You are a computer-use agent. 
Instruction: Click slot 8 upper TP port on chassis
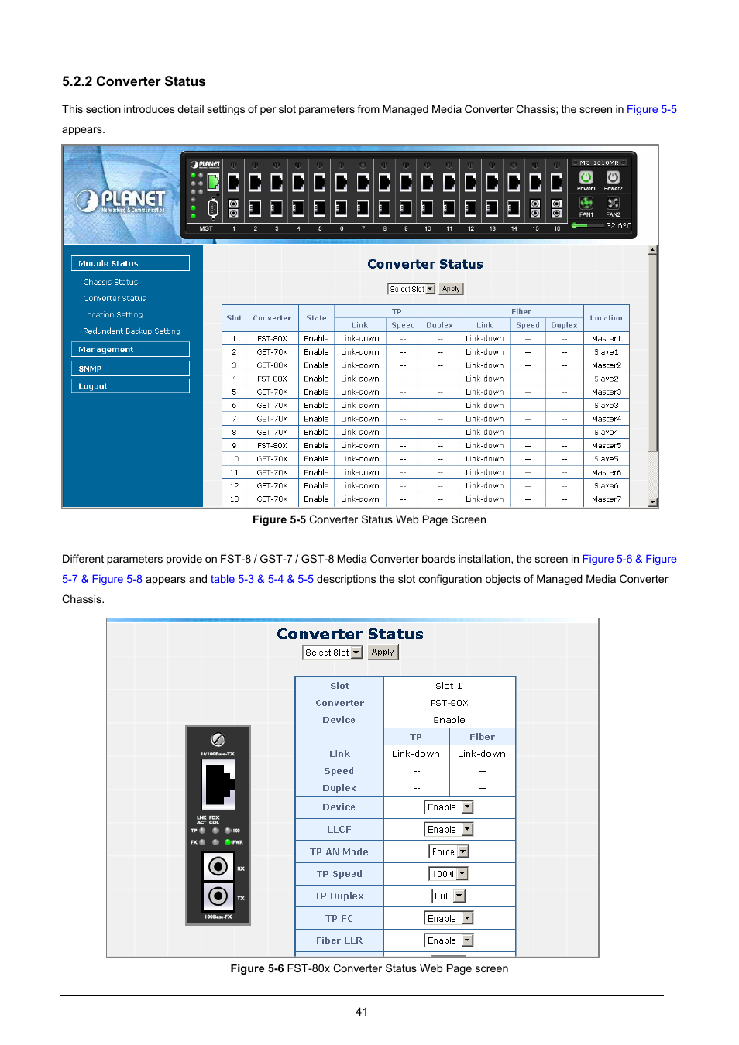pyautogui.click(x=384, y=182)
